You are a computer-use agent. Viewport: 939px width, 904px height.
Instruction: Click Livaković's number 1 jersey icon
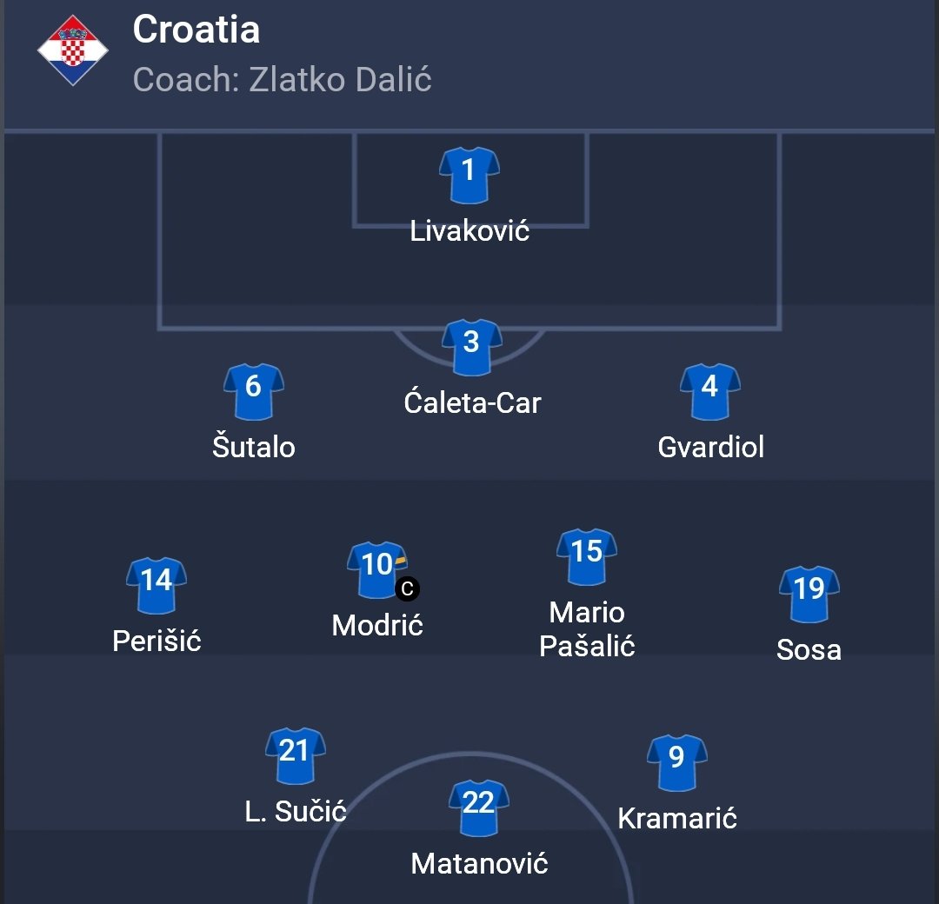pyautogui.click(x=469, y=176)
